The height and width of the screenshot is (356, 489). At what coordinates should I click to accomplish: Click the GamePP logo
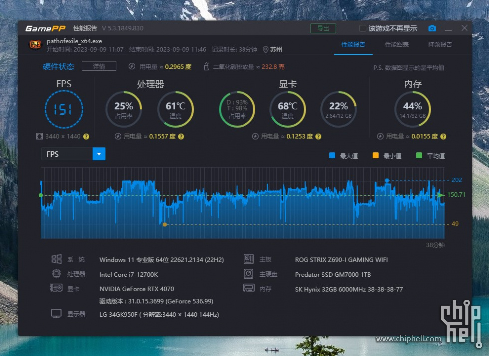[x=45, y=29]
